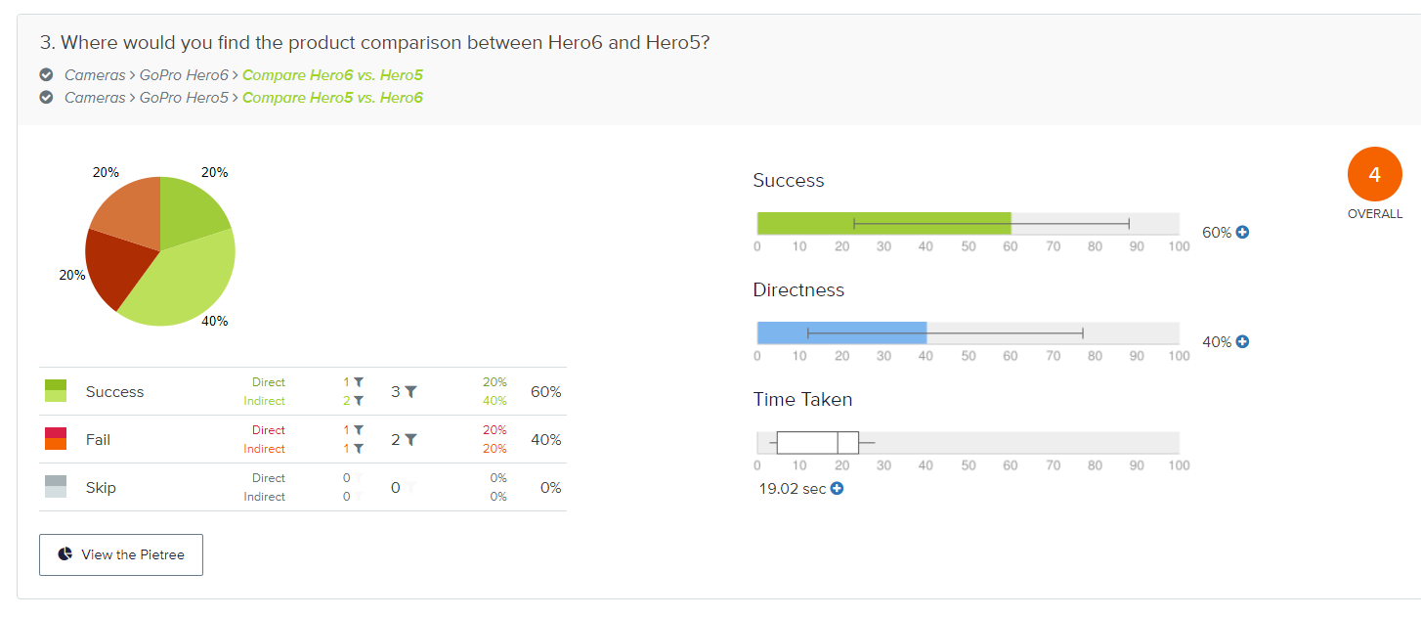
Task: Click filter icon beside total Fail count 2
Action: coord(410,440)
